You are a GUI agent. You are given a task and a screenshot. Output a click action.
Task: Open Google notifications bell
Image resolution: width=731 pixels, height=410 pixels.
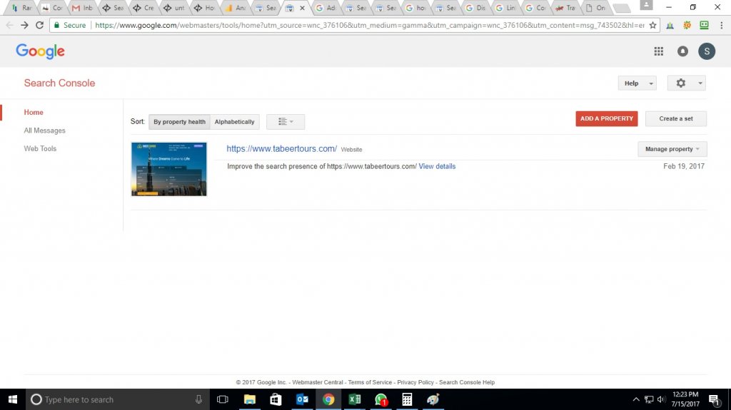[682, 51]
